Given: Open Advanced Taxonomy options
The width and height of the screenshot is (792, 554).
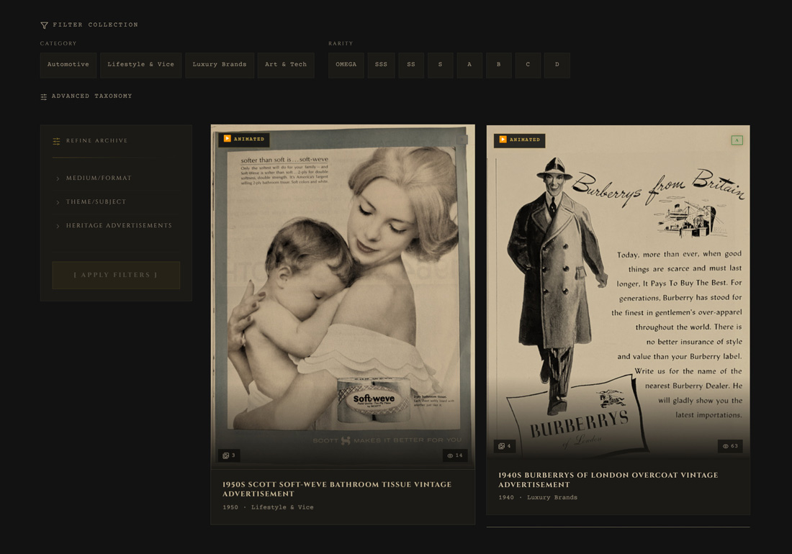Looking at the screenshot, I should click(x=91, y=96).
